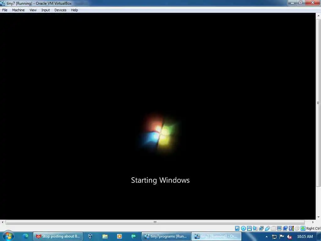Image resolution: width=321 pixels, height=241 pixels.
Task: Open Action Center flag icon
Action: point(282,237)
